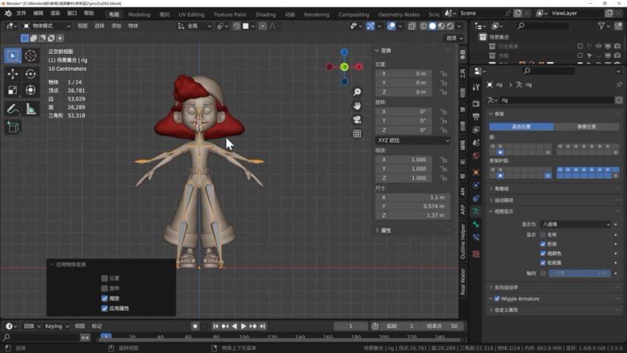Toggle the camera view icon

click(357, 120)
